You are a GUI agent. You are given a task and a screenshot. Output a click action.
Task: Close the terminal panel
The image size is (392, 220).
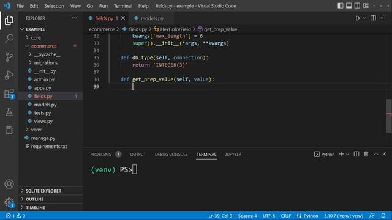pos(385,154)
